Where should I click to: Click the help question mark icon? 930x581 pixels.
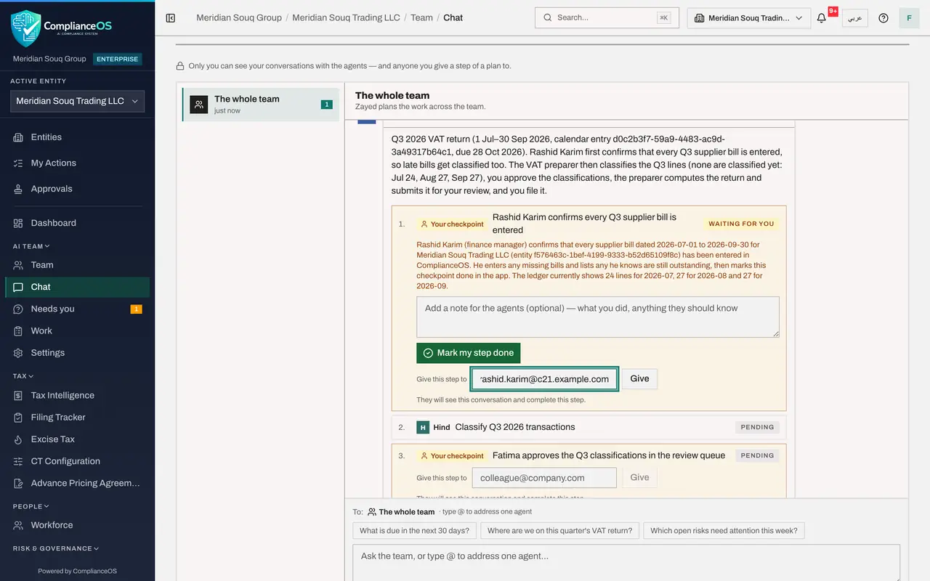point(883,18)
